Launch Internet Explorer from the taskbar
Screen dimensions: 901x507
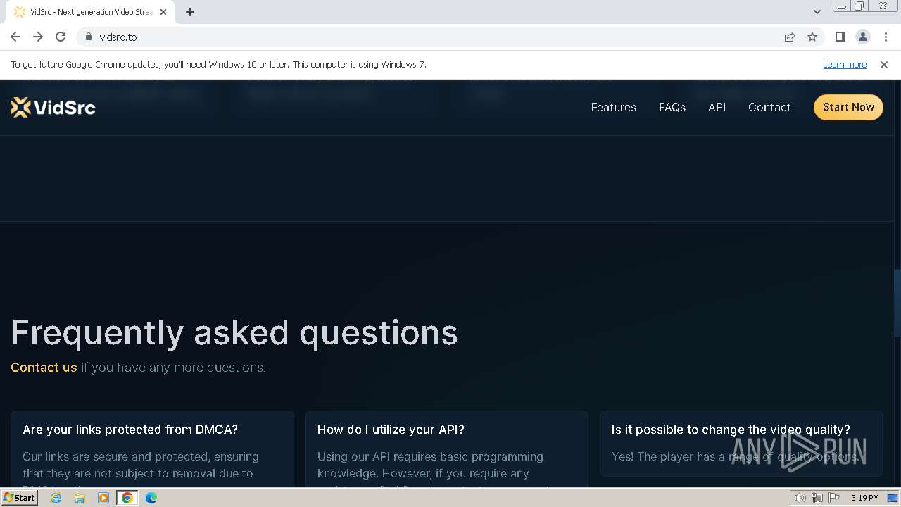[x=56, y=498]
